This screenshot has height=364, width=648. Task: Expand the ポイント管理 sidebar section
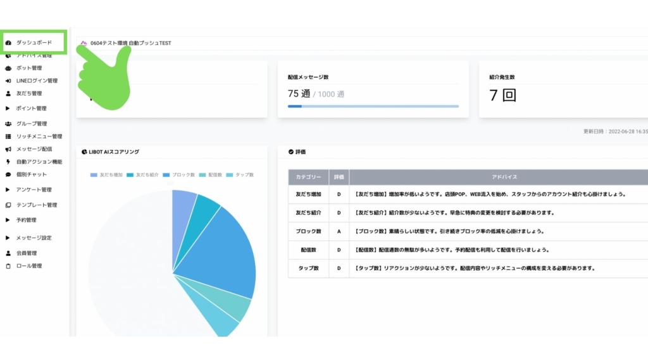click(31, 109)
